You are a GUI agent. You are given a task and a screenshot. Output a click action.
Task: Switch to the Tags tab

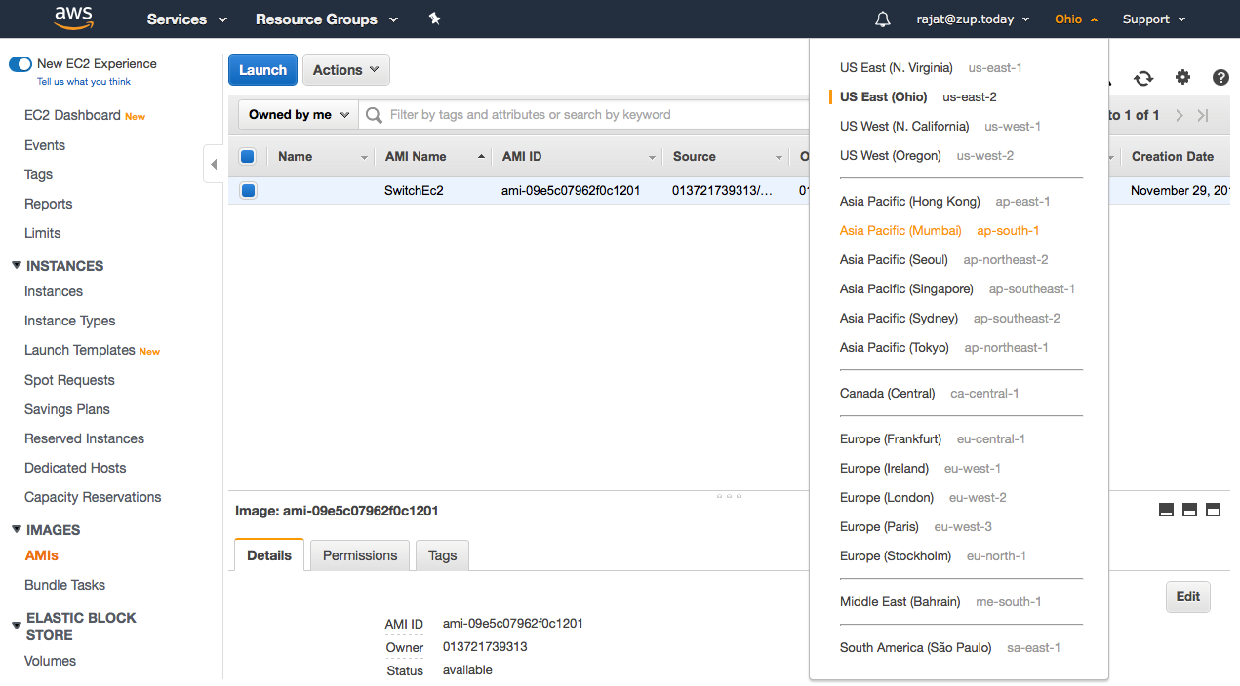[x=442, y=555]
